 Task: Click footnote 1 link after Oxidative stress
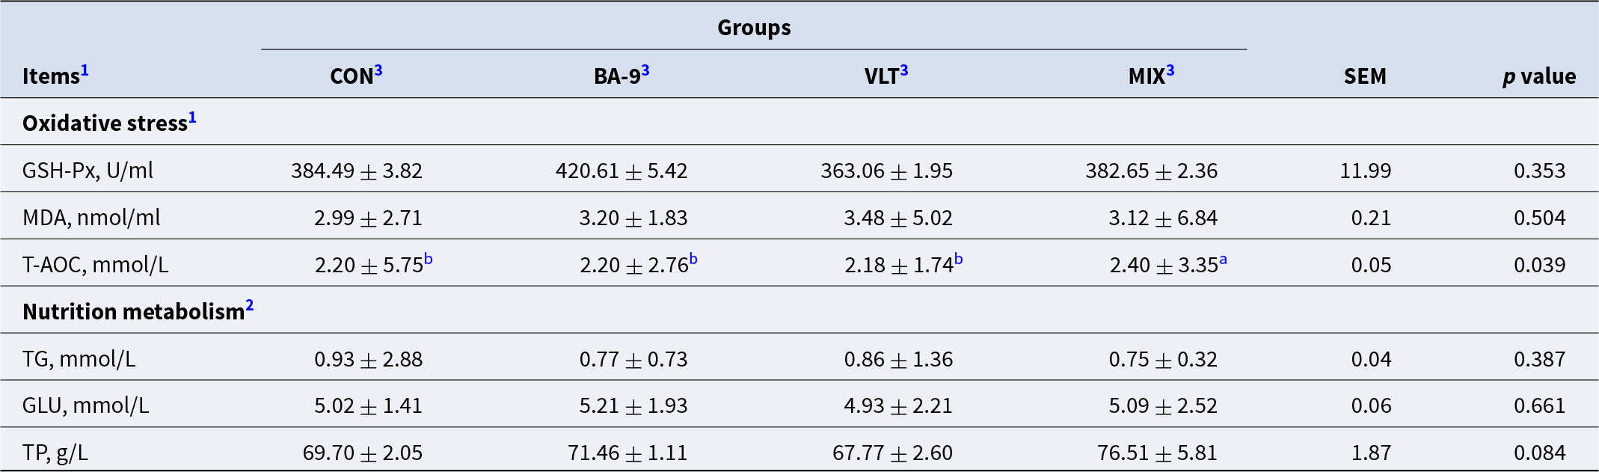[x=192, y=117]
